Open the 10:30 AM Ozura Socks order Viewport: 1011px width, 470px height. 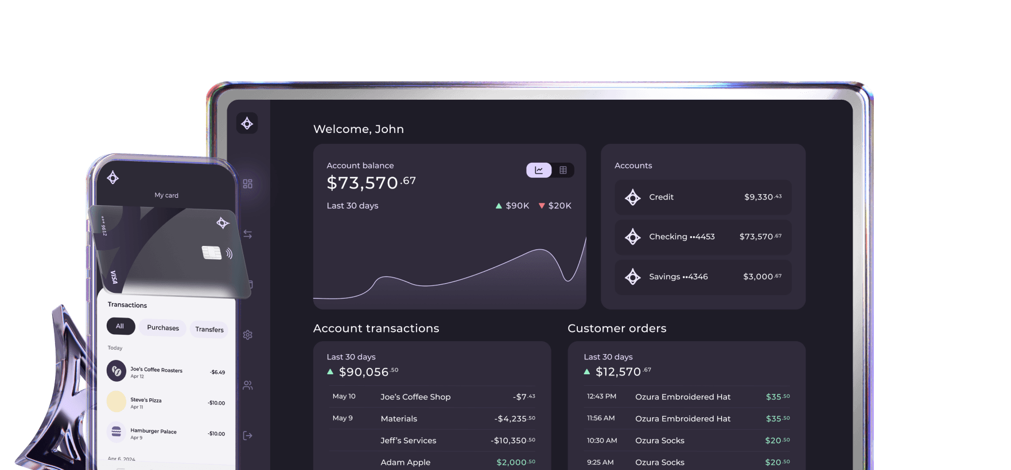coord(687,440)
